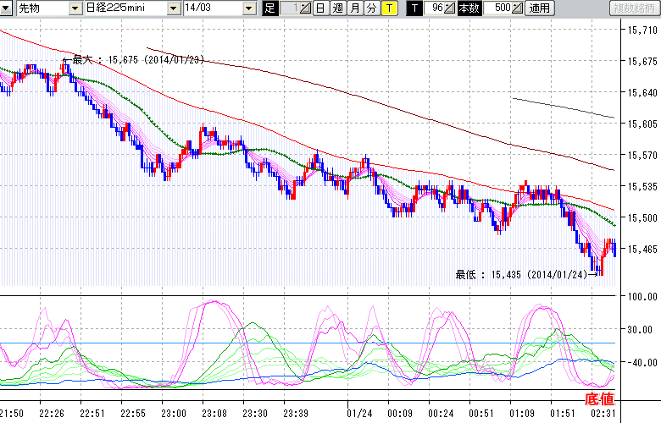The width and height of the screenshot is (661, 423).
Task: Expand the 日経225mini instrument dropdown
Action: point(174,8)
